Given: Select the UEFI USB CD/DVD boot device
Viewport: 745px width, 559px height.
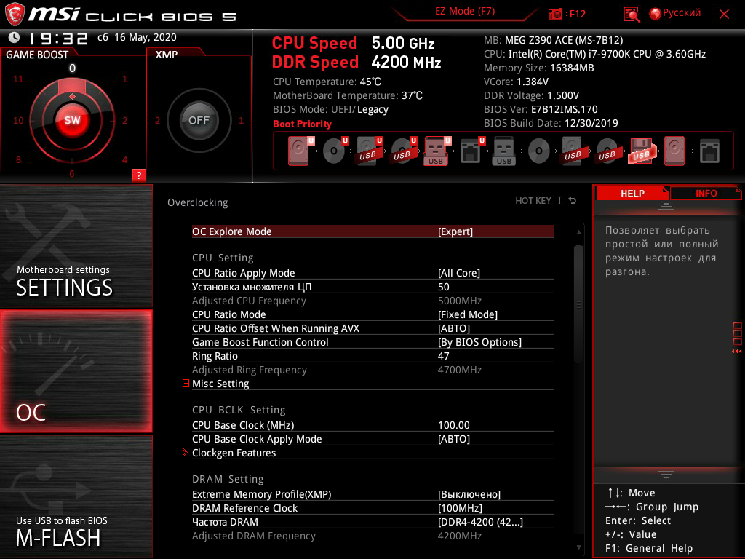Looking at the screenshot, I should [403, 151].
